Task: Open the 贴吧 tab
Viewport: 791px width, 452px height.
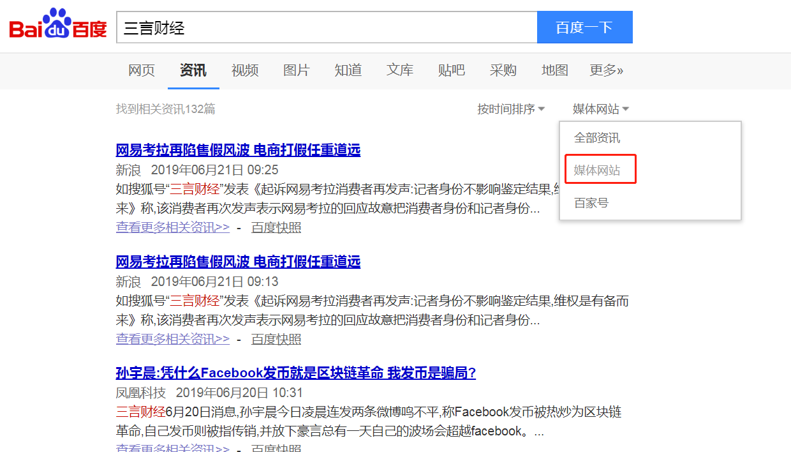Action: pyautogui.click(x=452, y=70)
